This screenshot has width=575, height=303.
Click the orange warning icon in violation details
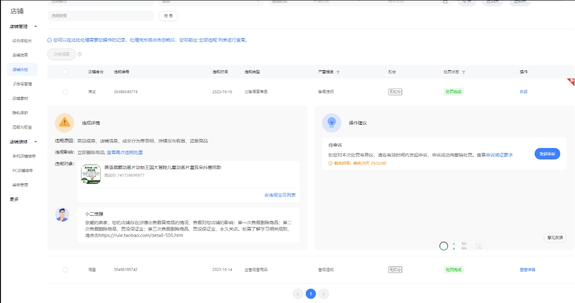pos(64,123)
